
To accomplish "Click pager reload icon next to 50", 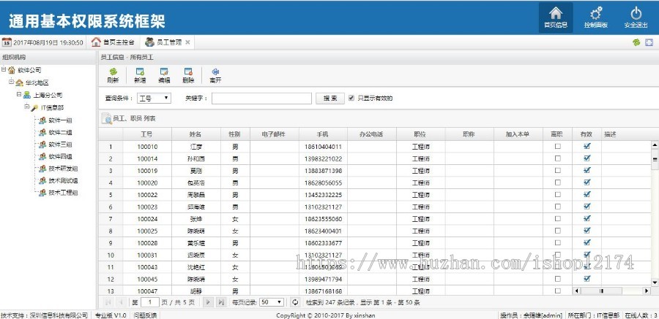I will [296, 301].
